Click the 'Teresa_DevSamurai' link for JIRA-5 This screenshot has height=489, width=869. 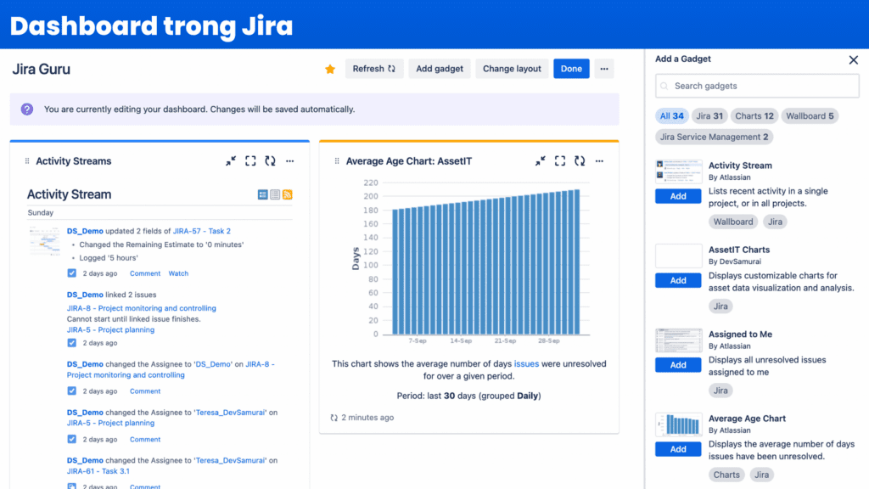coord(230,413)
